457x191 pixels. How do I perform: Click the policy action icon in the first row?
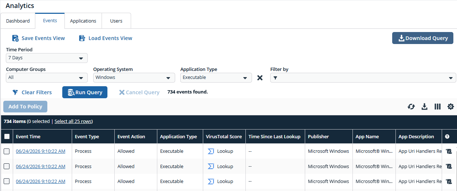click(x=449, y=151)
